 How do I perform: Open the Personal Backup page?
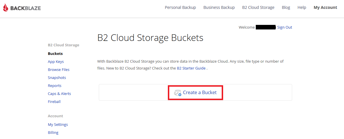coord(180,7)
